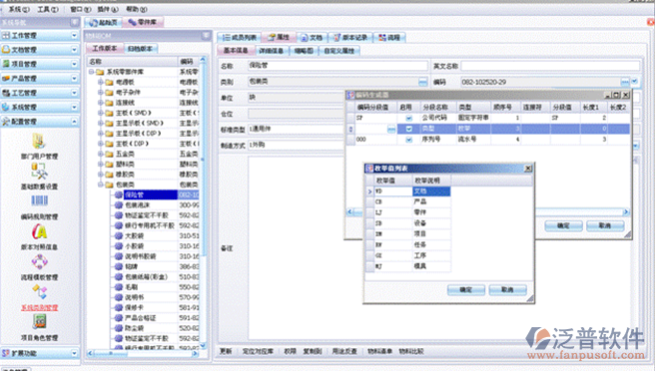
Task: Open 编码规则管理 barcode icon
Action: [39, 200]
